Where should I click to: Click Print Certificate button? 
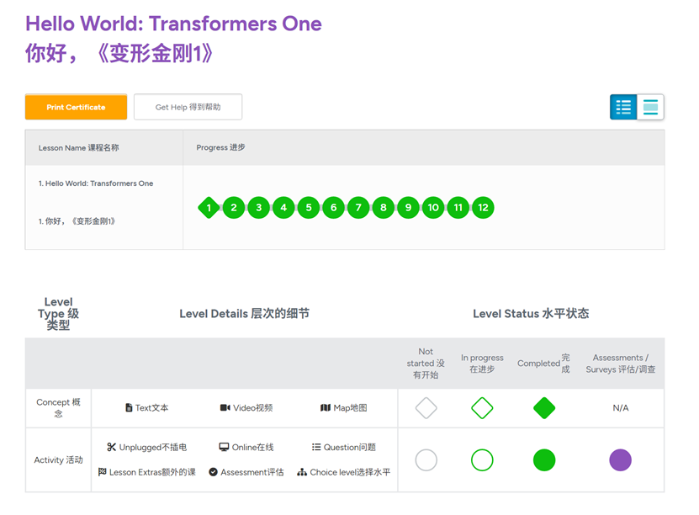click(x=76, y=107)
